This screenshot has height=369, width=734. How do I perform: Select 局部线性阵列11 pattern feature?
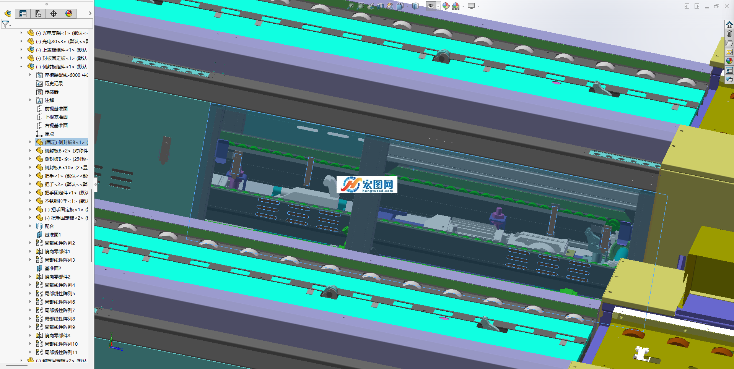coord(57,352)
